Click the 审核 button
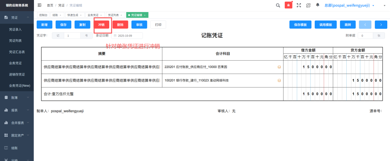 point(139,24)
